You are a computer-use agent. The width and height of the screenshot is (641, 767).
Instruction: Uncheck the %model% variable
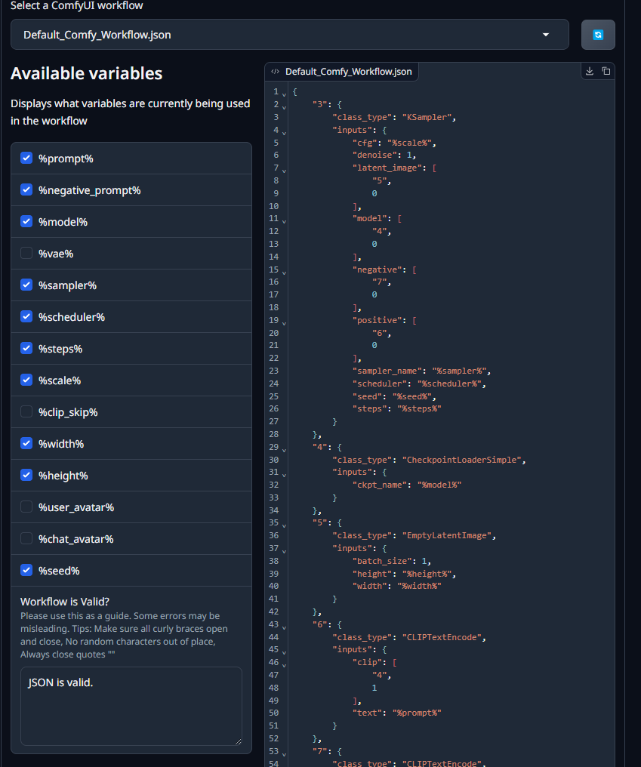point(26,222)
